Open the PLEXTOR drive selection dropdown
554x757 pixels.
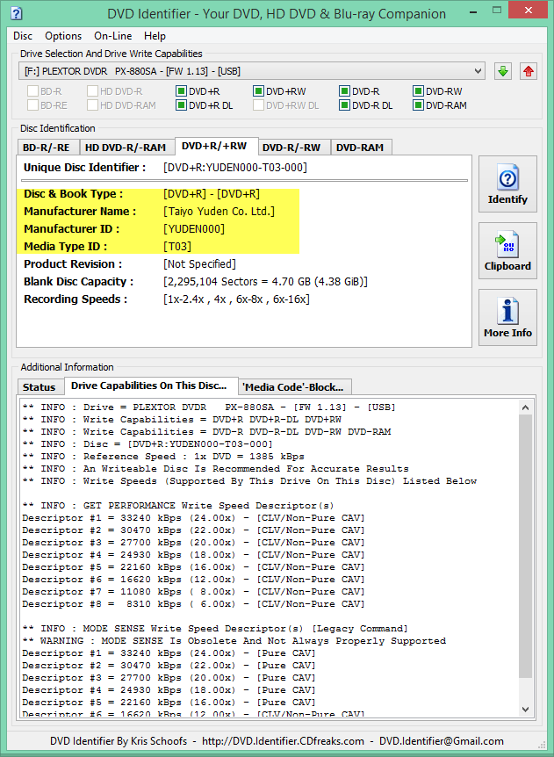click(252, 71)
